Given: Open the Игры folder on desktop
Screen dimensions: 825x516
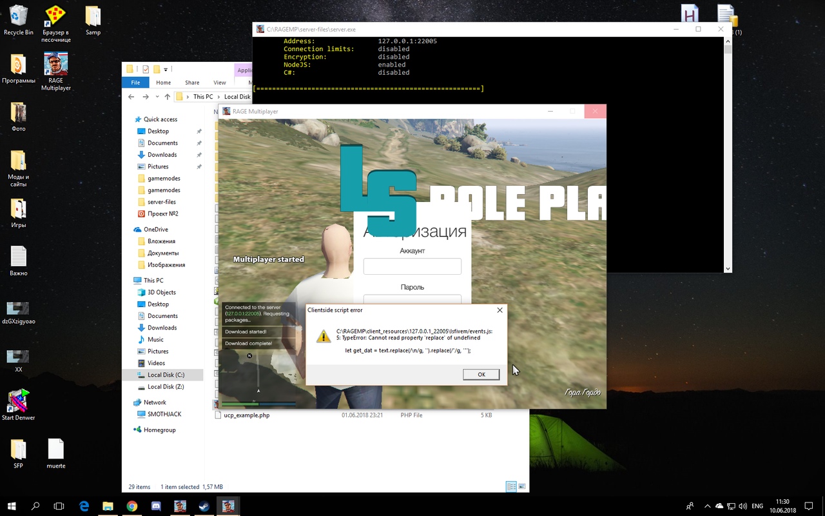Looking at the screenshot, I should point(19,213).
